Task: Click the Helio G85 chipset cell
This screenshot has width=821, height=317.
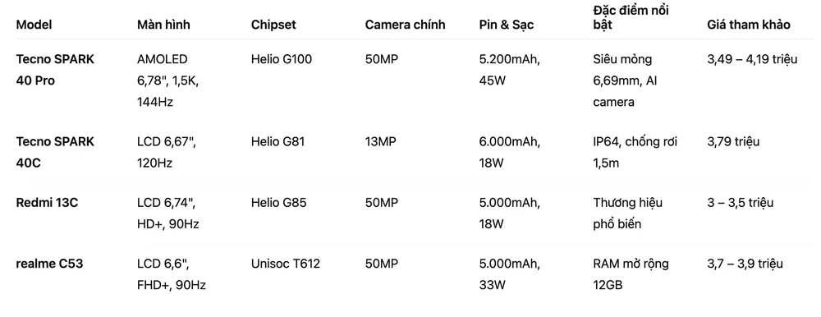Action: tap(278, 203)
